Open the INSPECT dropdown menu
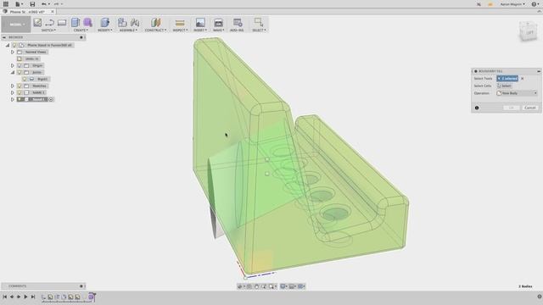The height and width of the screenshot is (305, 543). (x=180, y=30)
